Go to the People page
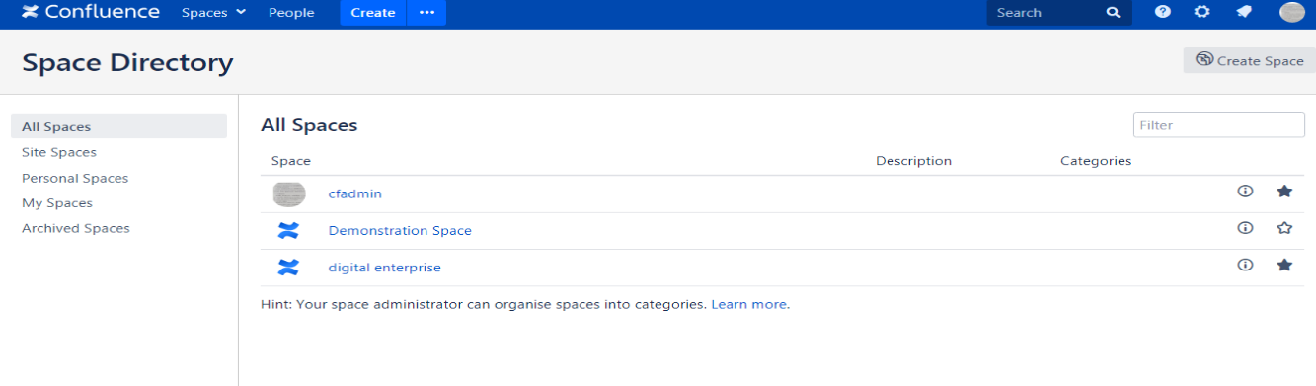This screenshot has height=386, width=1316. pos(291,13)
